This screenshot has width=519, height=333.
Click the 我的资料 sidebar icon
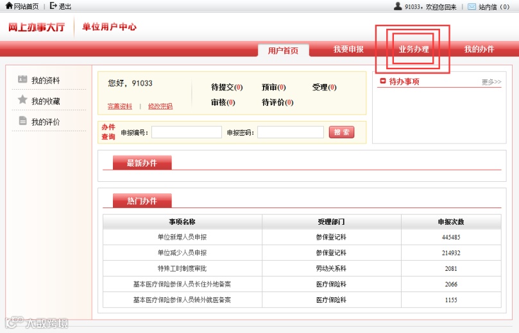tap(22, 79)
